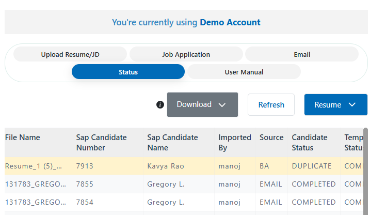
Task: Click the info icon beside Download
Action: pyautogui.click(x=160, y=105)
